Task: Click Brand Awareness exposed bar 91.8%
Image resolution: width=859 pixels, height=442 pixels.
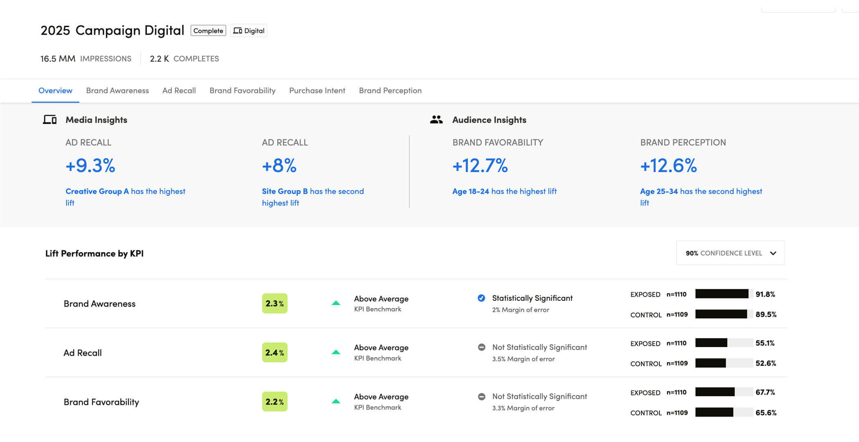Action: pyautogui.click(x=724, y=294)
